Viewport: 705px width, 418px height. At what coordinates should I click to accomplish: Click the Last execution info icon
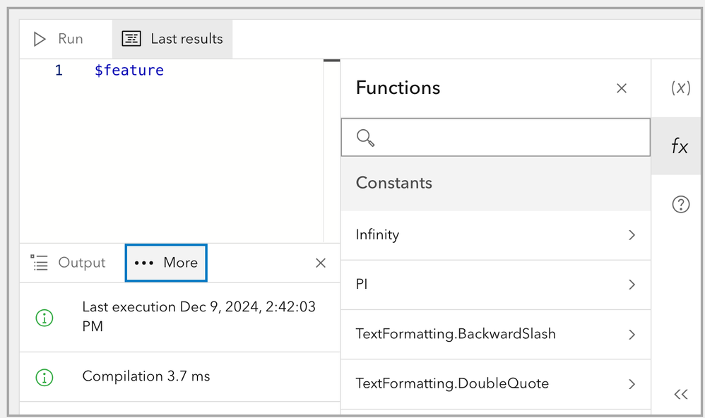(44, 317)
